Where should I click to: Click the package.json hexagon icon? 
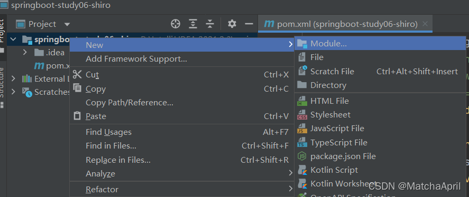302,156
